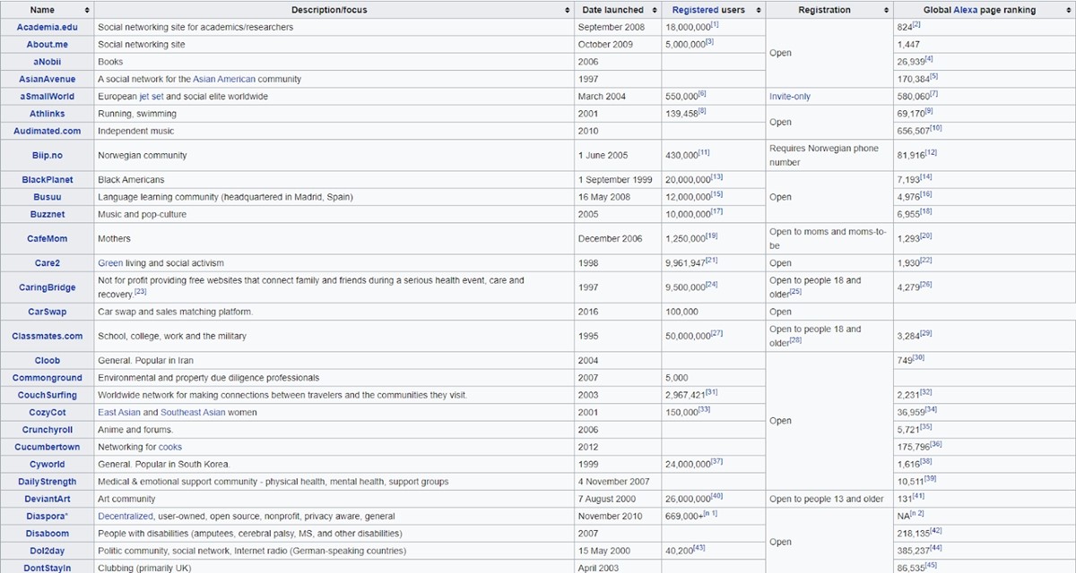Open the Disaboom article link
The image size is (1076, 573).
point(47,534)
